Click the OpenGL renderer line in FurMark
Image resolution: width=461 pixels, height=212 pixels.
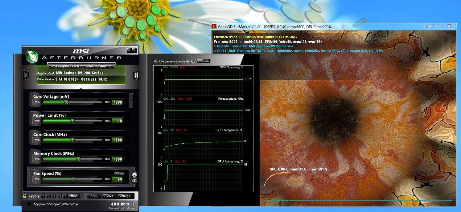[x=253, y=46]
